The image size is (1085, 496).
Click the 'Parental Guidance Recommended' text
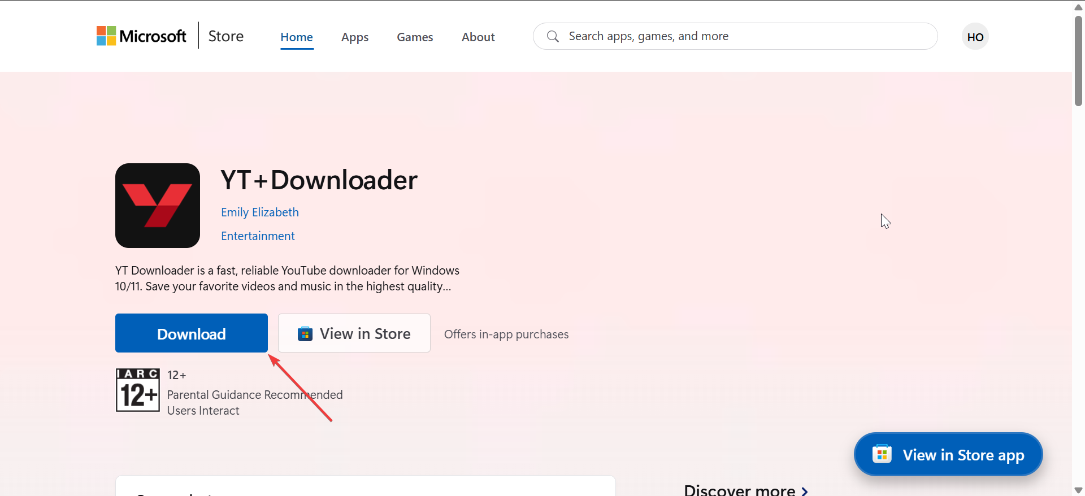(x=255, y=395)
